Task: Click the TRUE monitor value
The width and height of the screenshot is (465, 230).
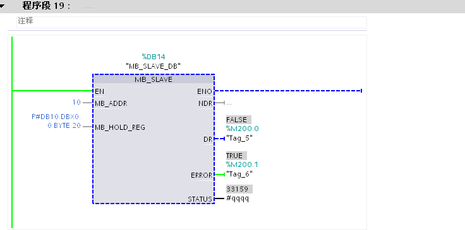Action: [236, 156]
